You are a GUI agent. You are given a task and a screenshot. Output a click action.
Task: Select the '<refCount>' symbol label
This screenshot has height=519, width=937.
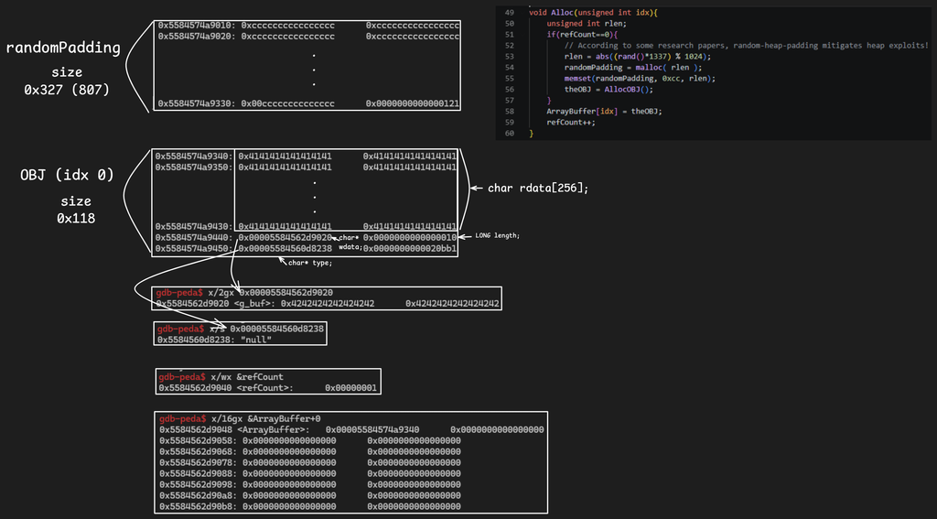(264, 388)
